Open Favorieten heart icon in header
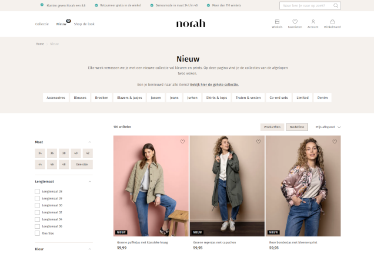 click(295, 22)
